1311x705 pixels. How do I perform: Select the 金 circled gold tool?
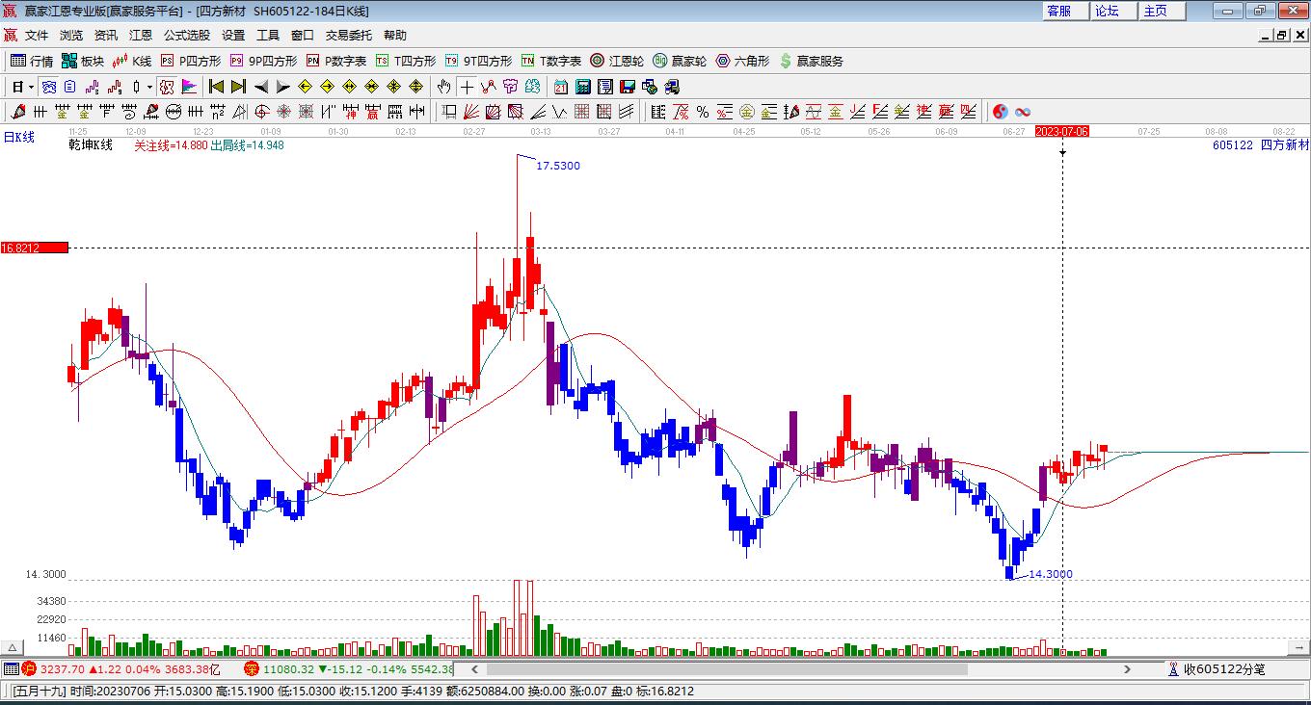(747, 112)
